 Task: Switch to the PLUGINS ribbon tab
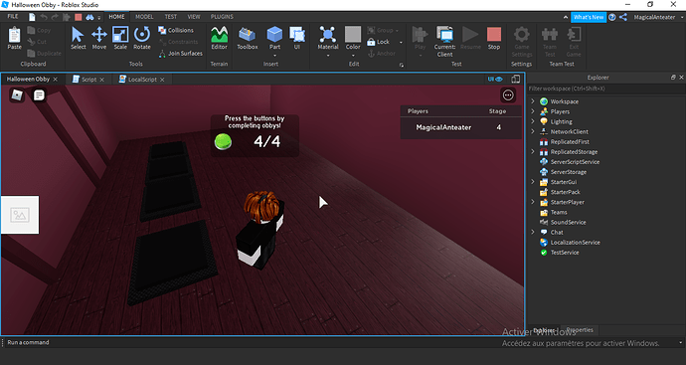point(222,17)
